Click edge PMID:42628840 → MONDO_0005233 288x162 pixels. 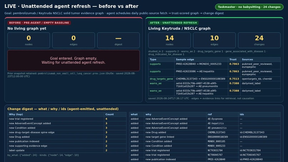[199, 64]
